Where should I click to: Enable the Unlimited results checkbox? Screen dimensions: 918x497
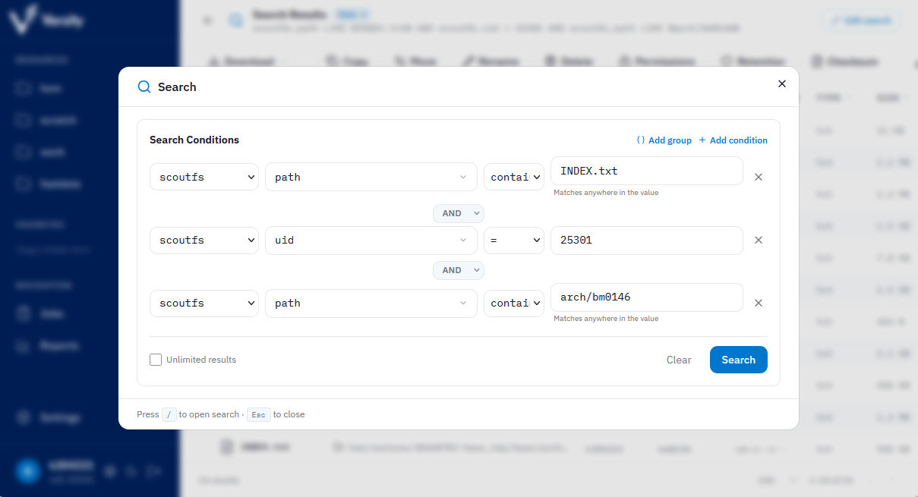[156, 360]
